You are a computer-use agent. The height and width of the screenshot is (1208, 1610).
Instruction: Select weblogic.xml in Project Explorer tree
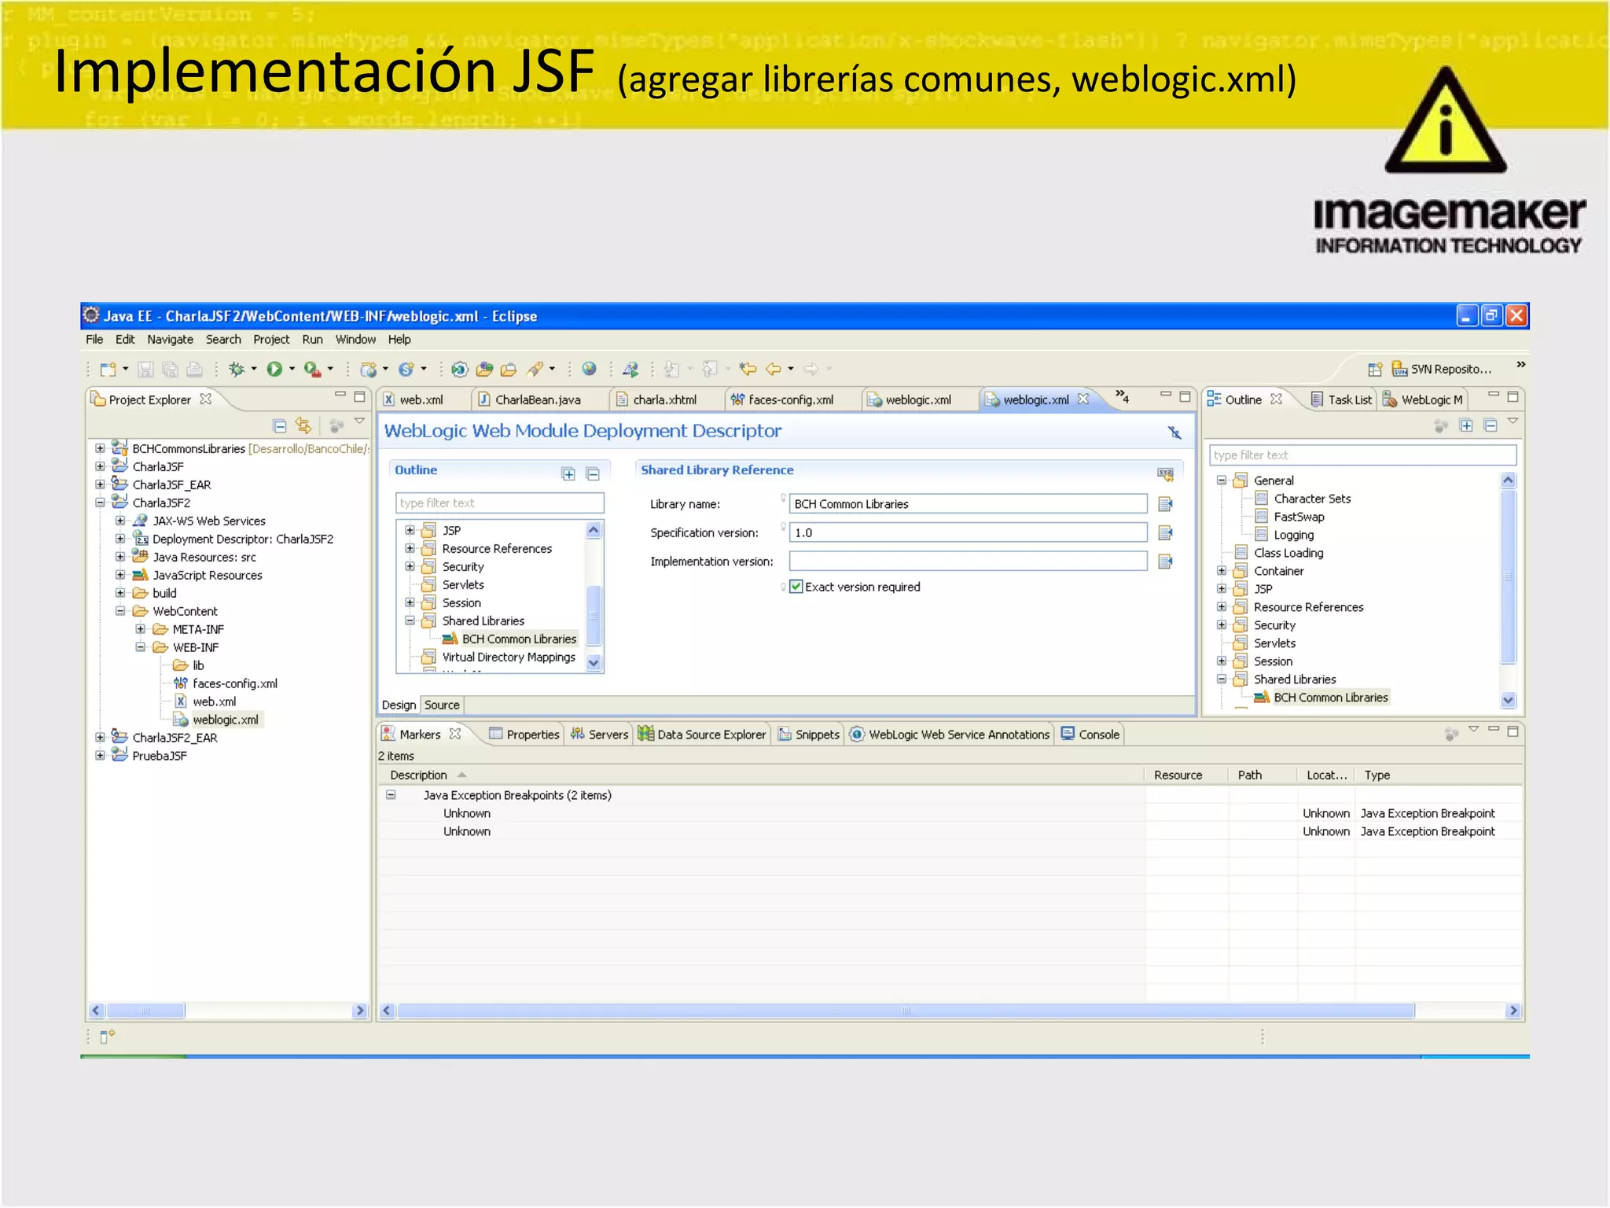point(225,720)
